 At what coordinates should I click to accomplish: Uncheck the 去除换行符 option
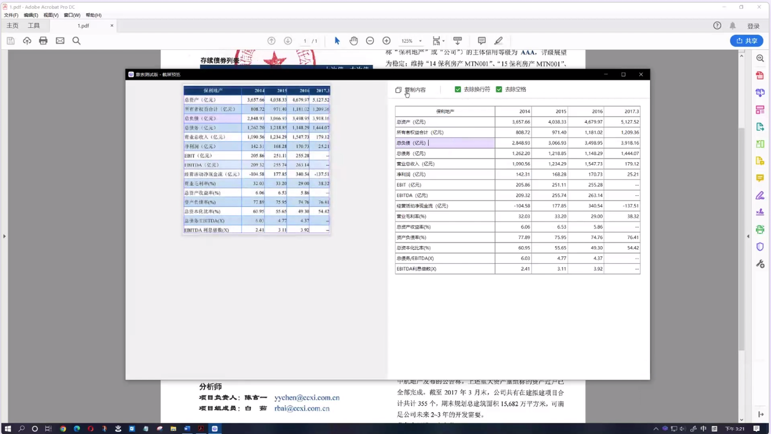458,89
